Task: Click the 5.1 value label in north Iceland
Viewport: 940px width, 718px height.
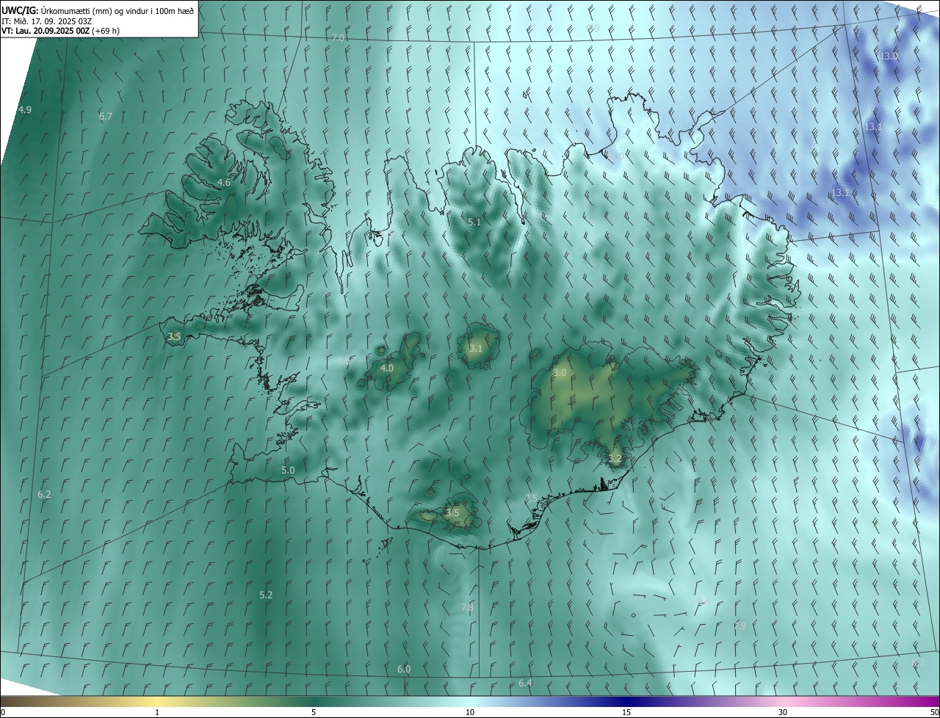Action: pyautogui.click(x=474, y=222)
